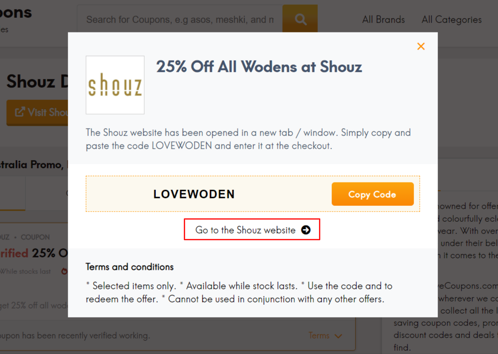Click the Shouz logo in the popup

tap(115, 85)
